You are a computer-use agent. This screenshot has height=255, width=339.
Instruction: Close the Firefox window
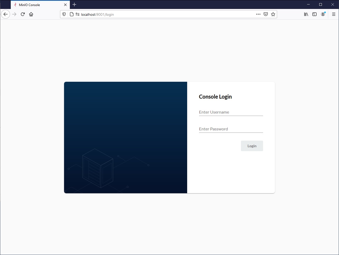point(333,4)
